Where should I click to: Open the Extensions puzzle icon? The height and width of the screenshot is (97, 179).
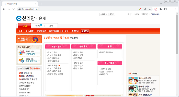pyautogui.click(x=161, y=9)
